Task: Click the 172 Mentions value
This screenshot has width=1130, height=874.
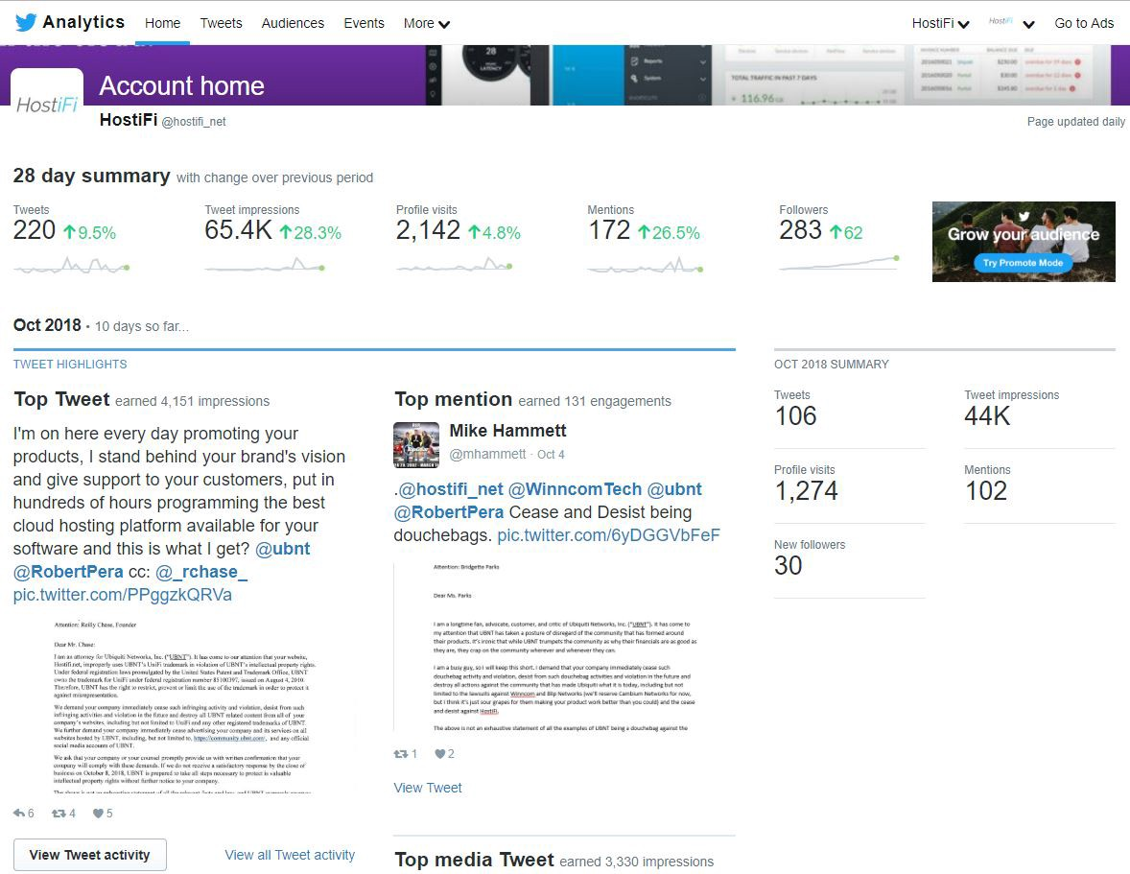Action: 609,230
